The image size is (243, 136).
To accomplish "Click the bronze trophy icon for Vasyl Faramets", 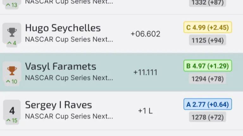I will tap(12, 70).
